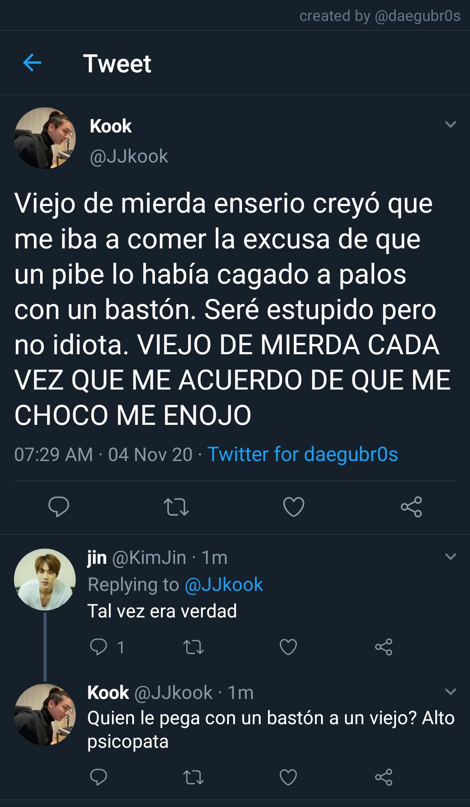View Kook's profile picture on main tweet
The image size is (470, 807).
(45, 138)
